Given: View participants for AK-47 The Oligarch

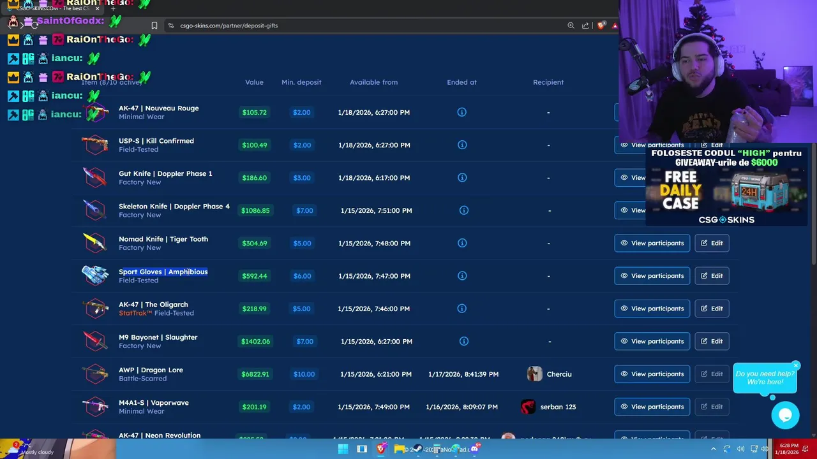Looking at the screenshot, I should [652, 309].
